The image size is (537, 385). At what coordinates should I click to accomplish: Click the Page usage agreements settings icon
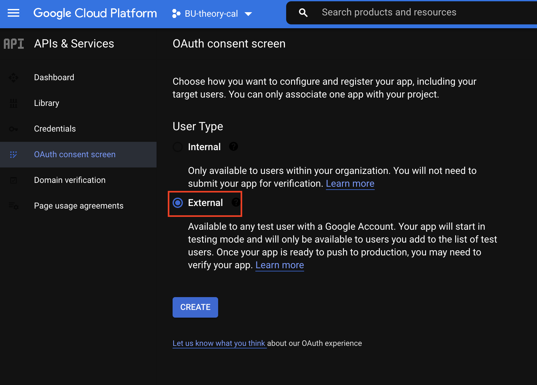coord(13,206)
